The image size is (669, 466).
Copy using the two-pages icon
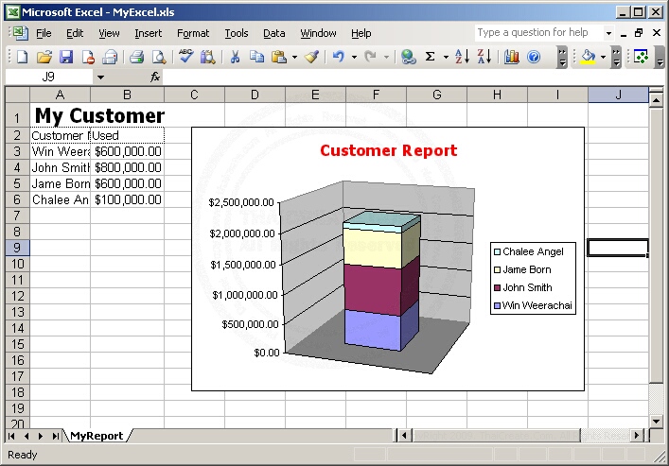256,57
